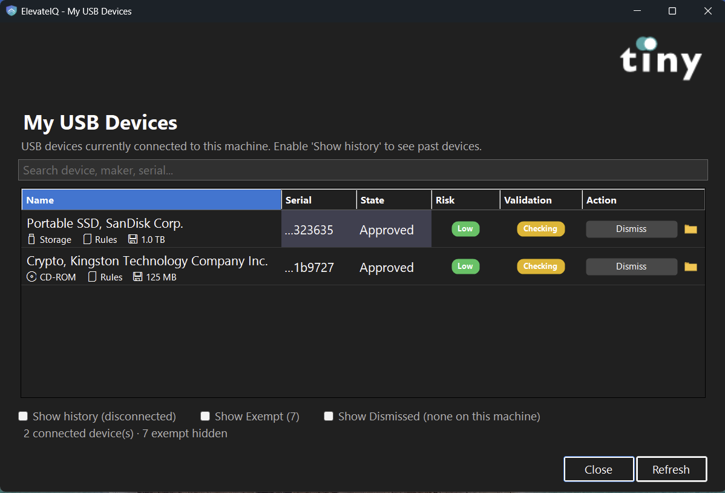Click the Action column header
Viewport: 725px width, 493px height.
(x=643, y=200)
